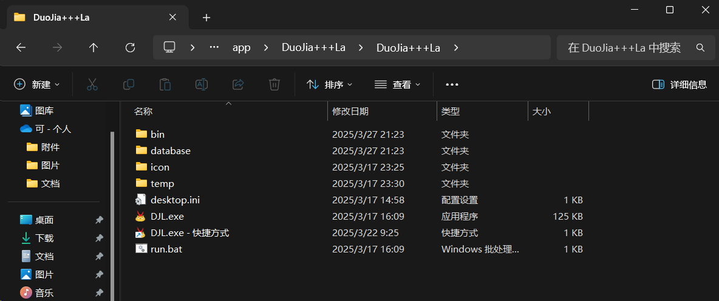The width and height of the screenshot is (719, 301).
Task: Click the first DuoJia+++La breadcrumb
Action: [313, 48]
